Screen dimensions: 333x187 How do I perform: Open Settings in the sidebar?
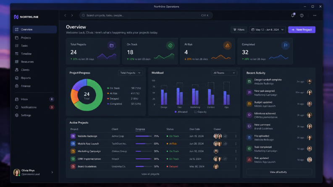pos(34,115)
